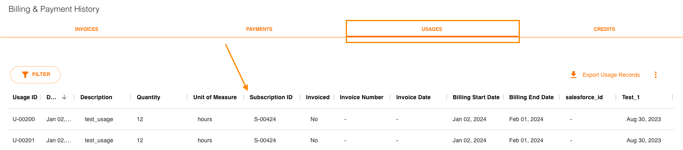Viewport: 683px width, 150px height.
Task: Switch to the Payments tab
Action: [x=259, y=29]
